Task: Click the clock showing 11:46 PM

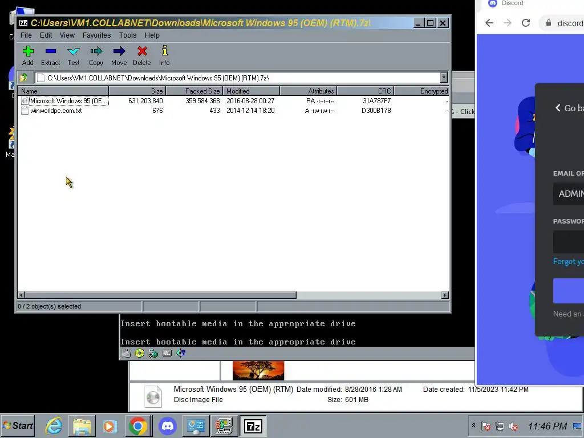Action: (547, 426)
